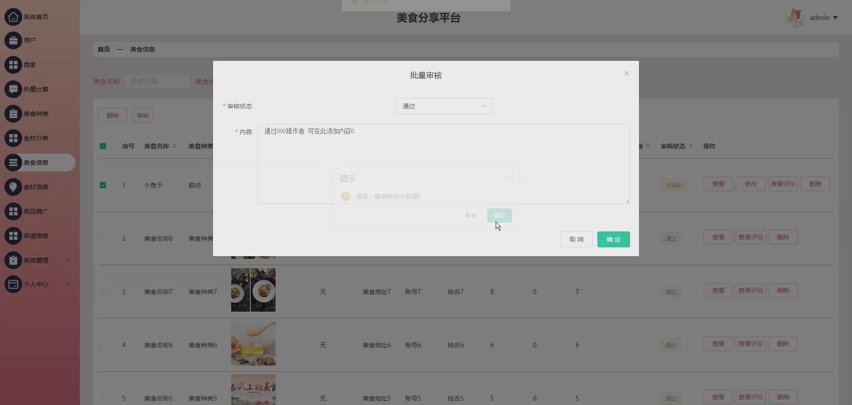This screenshot has height=405, width=852.
Task: Click the 确定 confirm button in dialog
Action: (613, 239)
